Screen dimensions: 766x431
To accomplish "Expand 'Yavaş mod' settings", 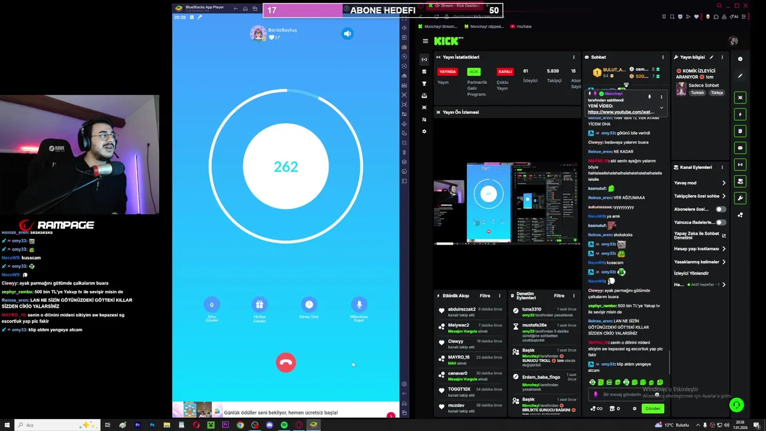I will point(700,183).
